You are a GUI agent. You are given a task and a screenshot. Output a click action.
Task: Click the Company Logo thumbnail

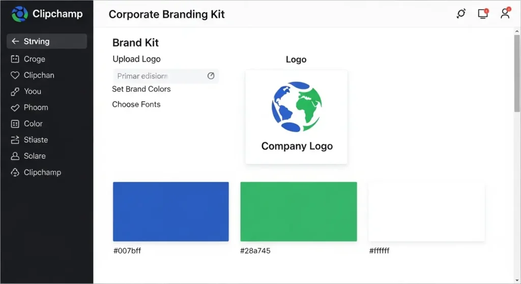click(x=297, y=117)
